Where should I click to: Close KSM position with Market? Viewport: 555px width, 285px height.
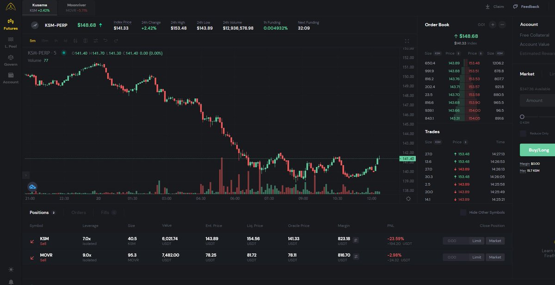point(495,241)
